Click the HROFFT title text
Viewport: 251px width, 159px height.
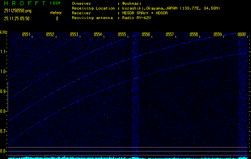click(23, 3)
